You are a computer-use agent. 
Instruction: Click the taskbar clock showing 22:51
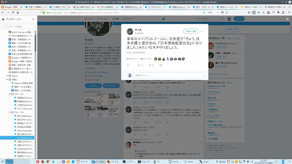[x=263, y=162]
